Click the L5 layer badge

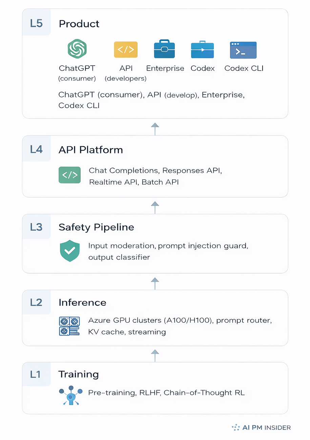36,24
